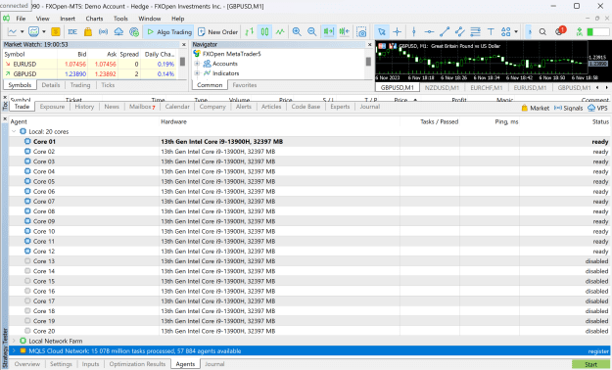The image size is (612, 370).
Task: Insert Fibonacci retracement lines tool
Action: pos(475,32)
